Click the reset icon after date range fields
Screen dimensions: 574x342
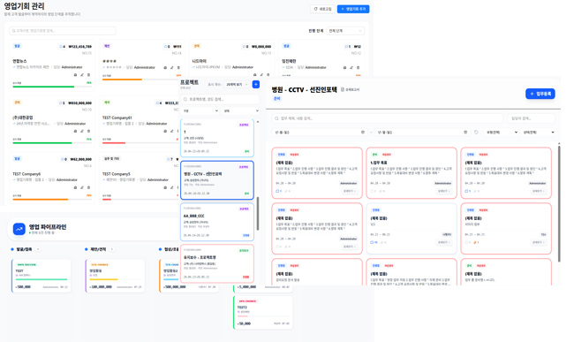(x=476, y=133)
